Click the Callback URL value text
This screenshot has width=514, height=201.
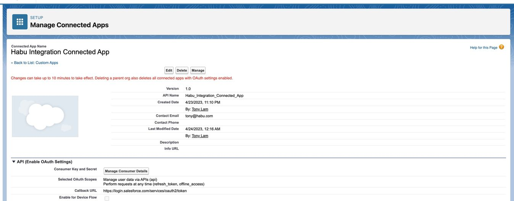coord(145,191)
